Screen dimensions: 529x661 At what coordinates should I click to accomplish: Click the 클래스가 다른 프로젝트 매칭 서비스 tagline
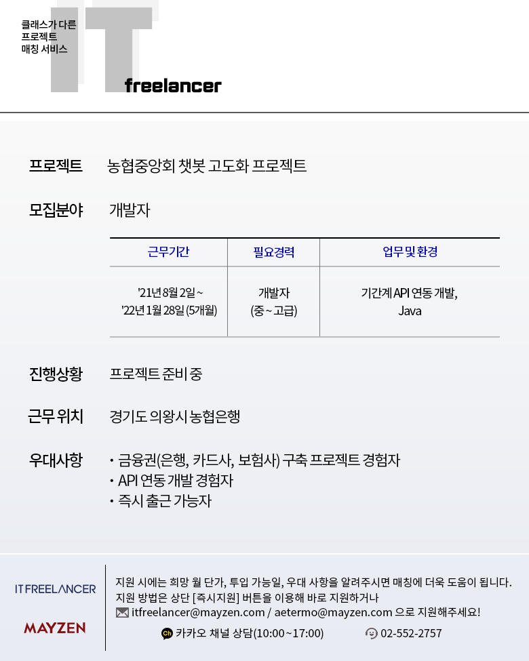[x=49, y=37]
